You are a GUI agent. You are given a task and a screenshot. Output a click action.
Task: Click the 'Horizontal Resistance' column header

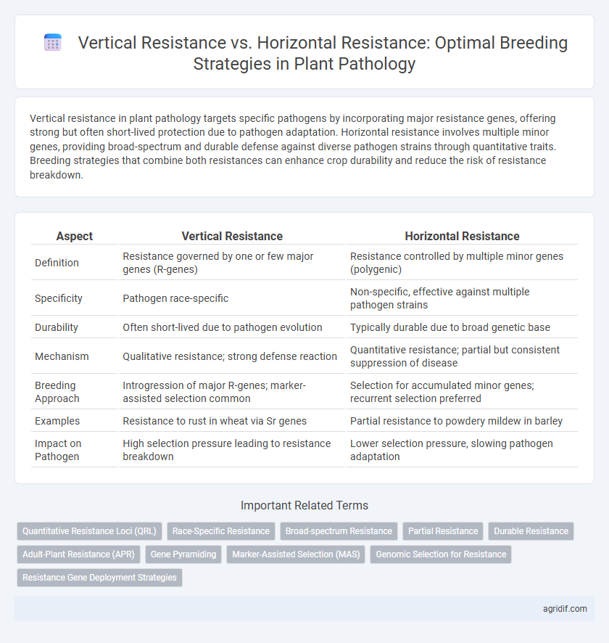pos(462,236)
